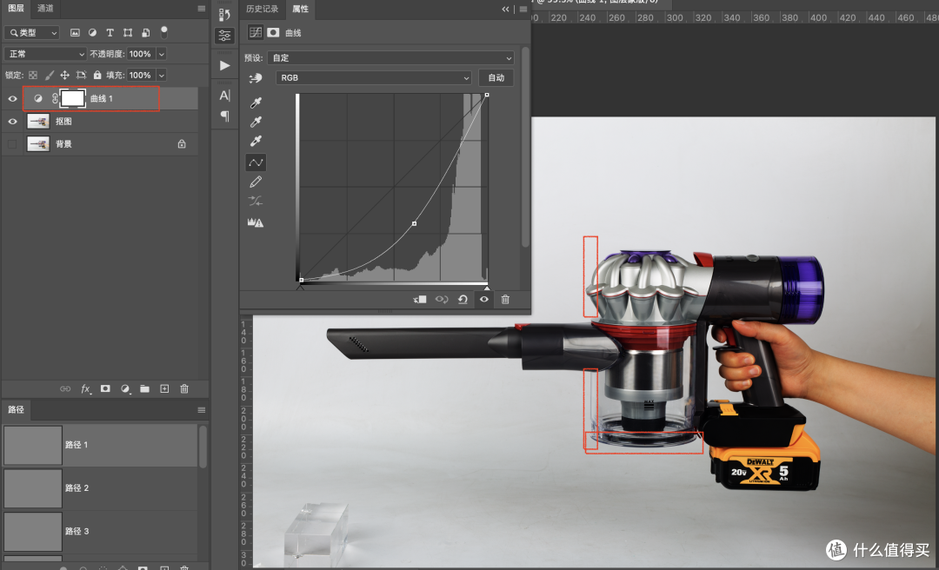The image size is (939, 570).
Task: Click the mask icon in Properties
Action: pyautogui.click(x=274, y=32)
